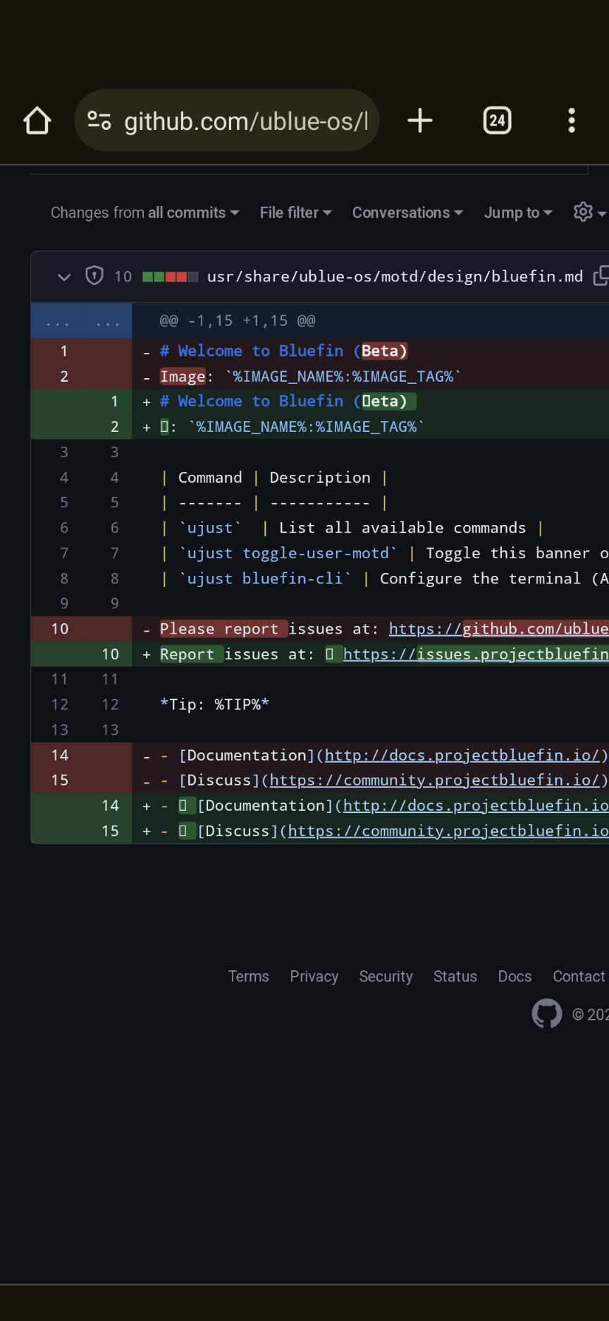Open the Privacy footer link
The height and width of the screenshot is (1321, 609).
tap(314, 977)
